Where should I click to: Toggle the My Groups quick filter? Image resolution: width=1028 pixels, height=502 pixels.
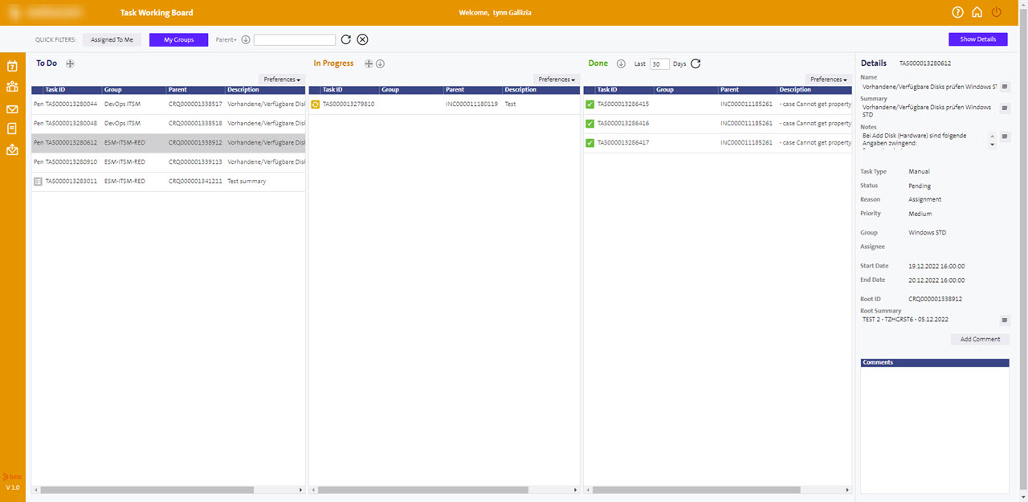click(178, 39)
